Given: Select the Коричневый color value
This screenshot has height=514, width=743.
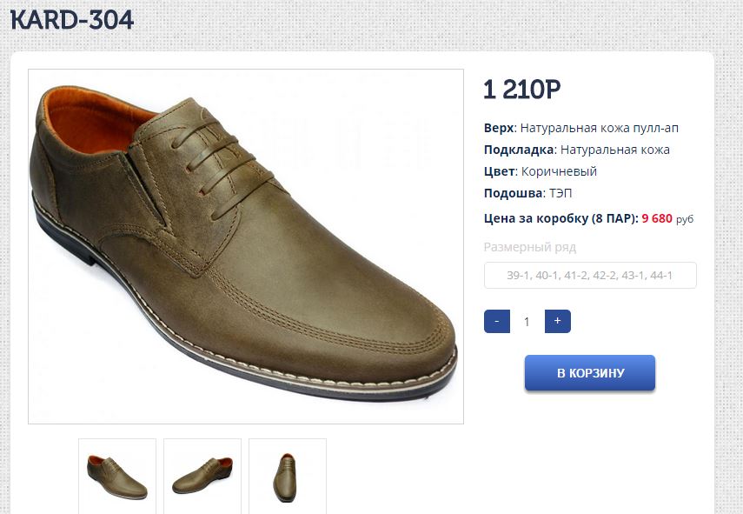Looking at the screenshot, I should pos(559,171).
